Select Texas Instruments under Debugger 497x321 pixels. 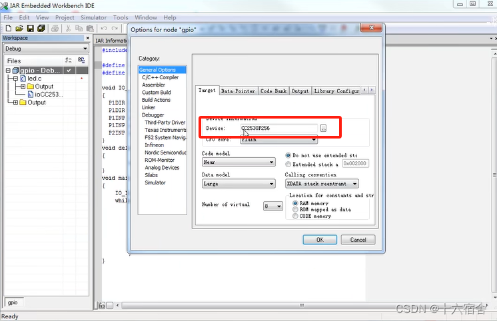pos(165,130)
